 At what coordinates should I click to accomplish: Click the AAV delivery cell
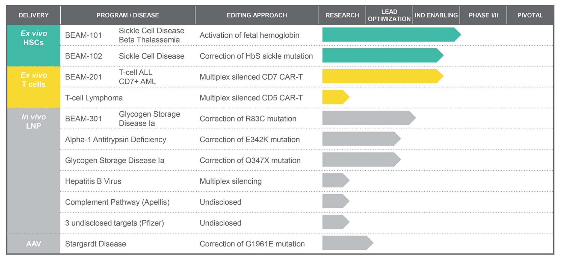[34, 244]
